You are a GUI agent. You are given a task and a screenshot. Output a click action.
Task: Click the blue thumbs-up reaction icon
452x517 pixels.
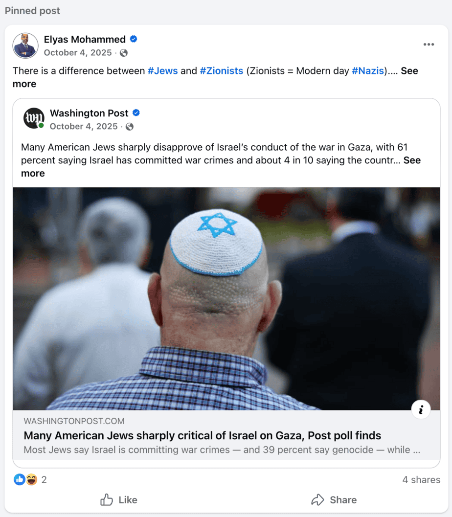pyautogui.click(x=20, y=479)
